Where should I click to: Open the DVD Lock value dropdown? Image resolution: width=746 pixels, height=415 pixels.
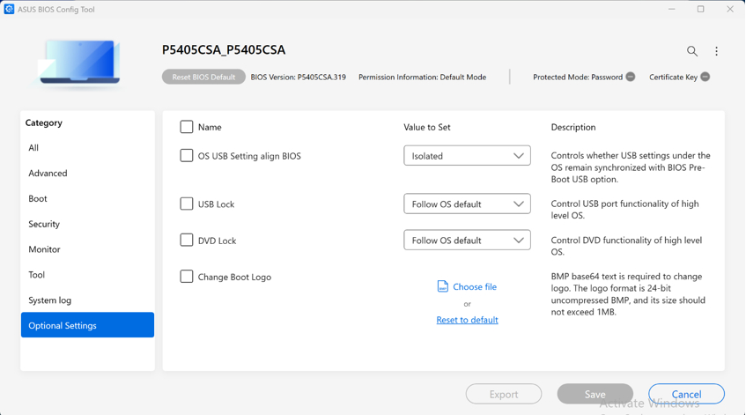(467, 240)
